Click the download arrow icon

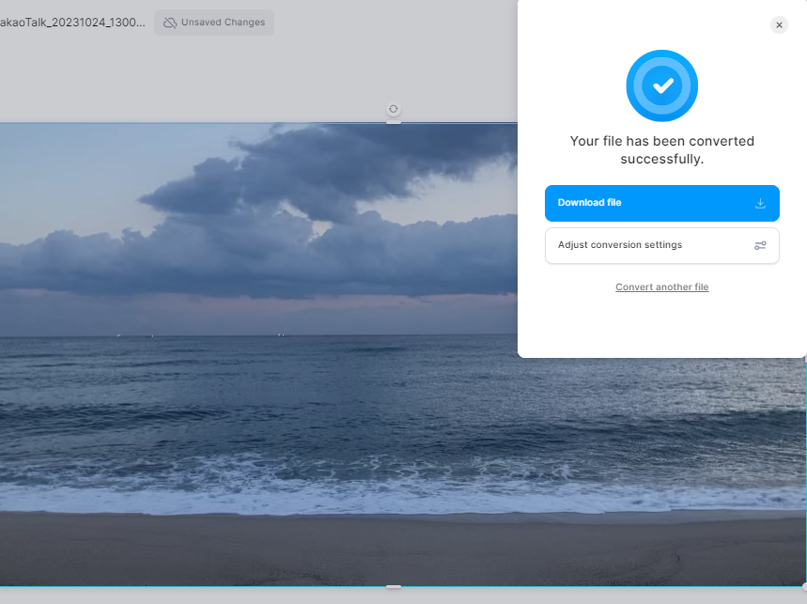pyautogui.click(x=760, y=203)
